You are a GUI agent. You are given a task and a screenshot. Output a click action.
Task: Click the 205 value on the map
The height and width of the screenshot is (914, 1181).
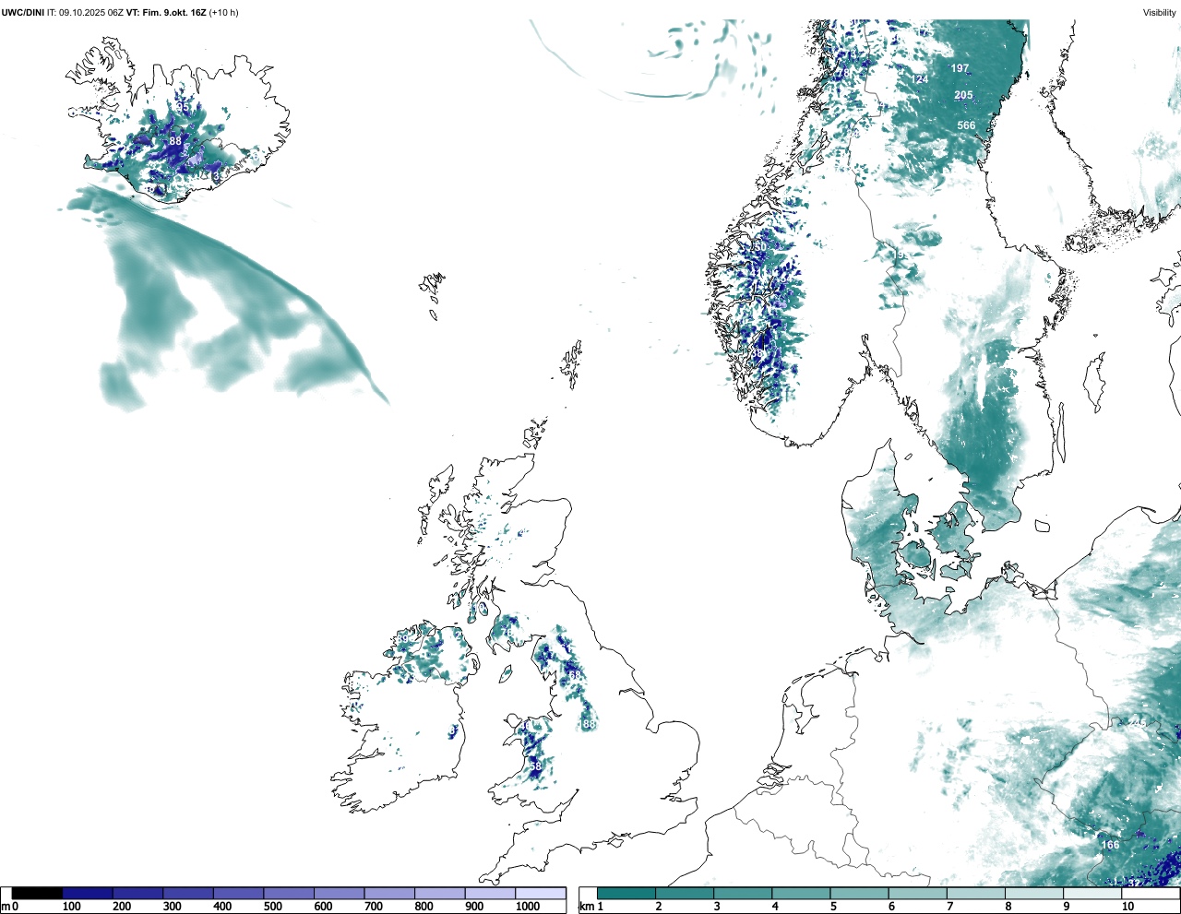(x=963, y=95)
